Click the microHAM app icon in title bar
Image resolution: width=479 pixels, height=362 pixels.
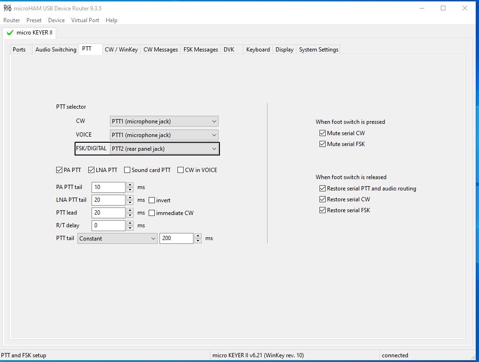tap(8, 8)
